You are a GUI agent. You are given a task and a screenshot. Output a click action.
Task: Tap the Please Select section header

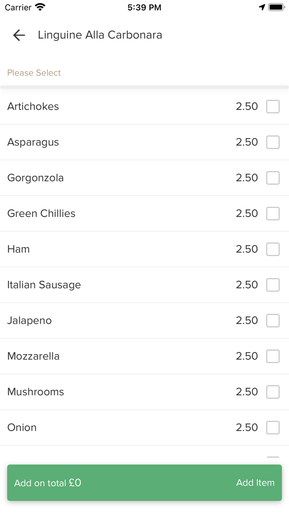pos(34,73)
